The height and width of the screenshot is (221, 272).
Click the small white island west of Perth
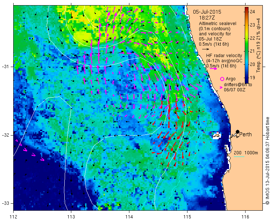click(x=216, y=135)
